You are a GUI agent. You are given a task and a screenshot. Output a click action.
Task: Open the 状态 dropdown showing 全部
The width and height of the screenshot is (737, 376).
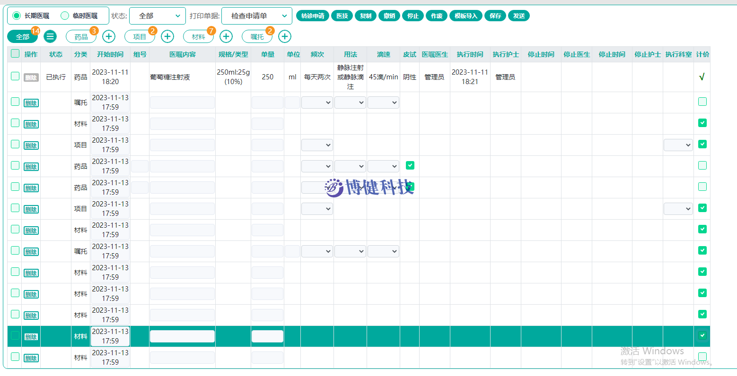158,16
